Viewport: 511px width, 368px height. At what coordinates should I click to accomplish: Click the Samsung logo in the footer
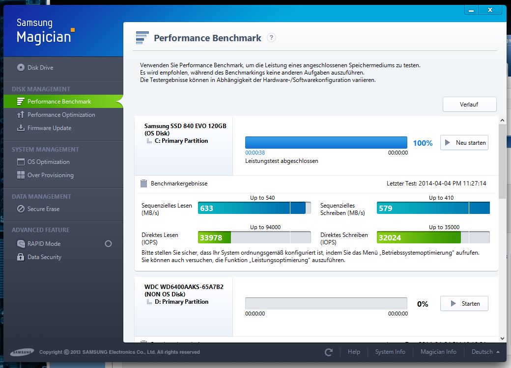[x=22, y=352]
